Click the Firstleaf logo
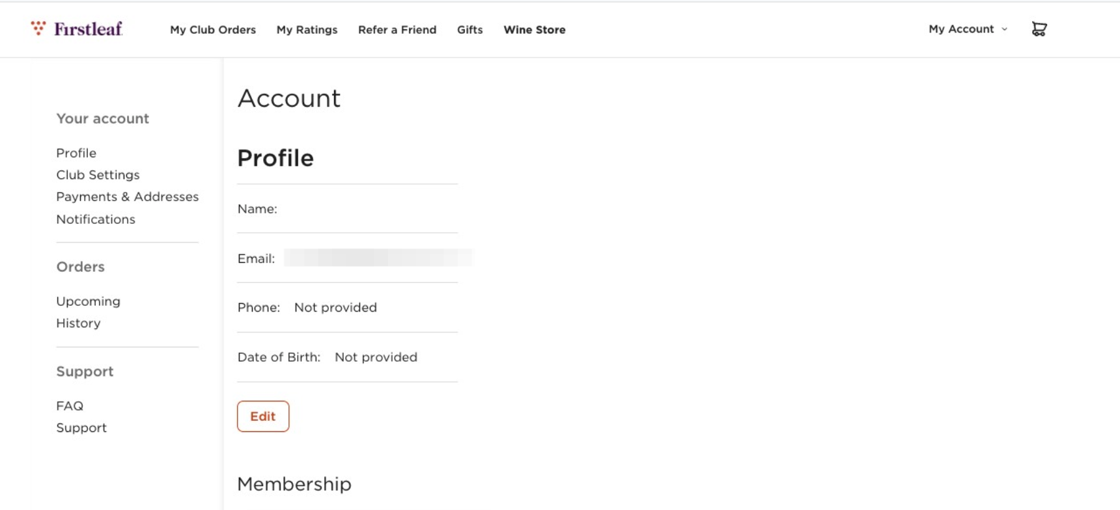This screenshot has width=1120, height=510. [77, 29]
